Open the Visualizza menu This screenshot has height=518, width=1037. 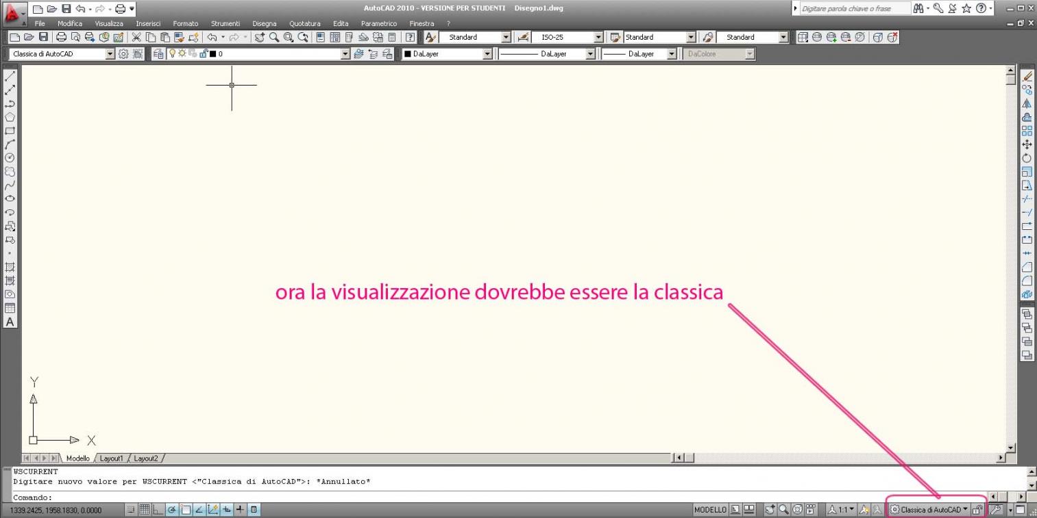click(109, 24)
